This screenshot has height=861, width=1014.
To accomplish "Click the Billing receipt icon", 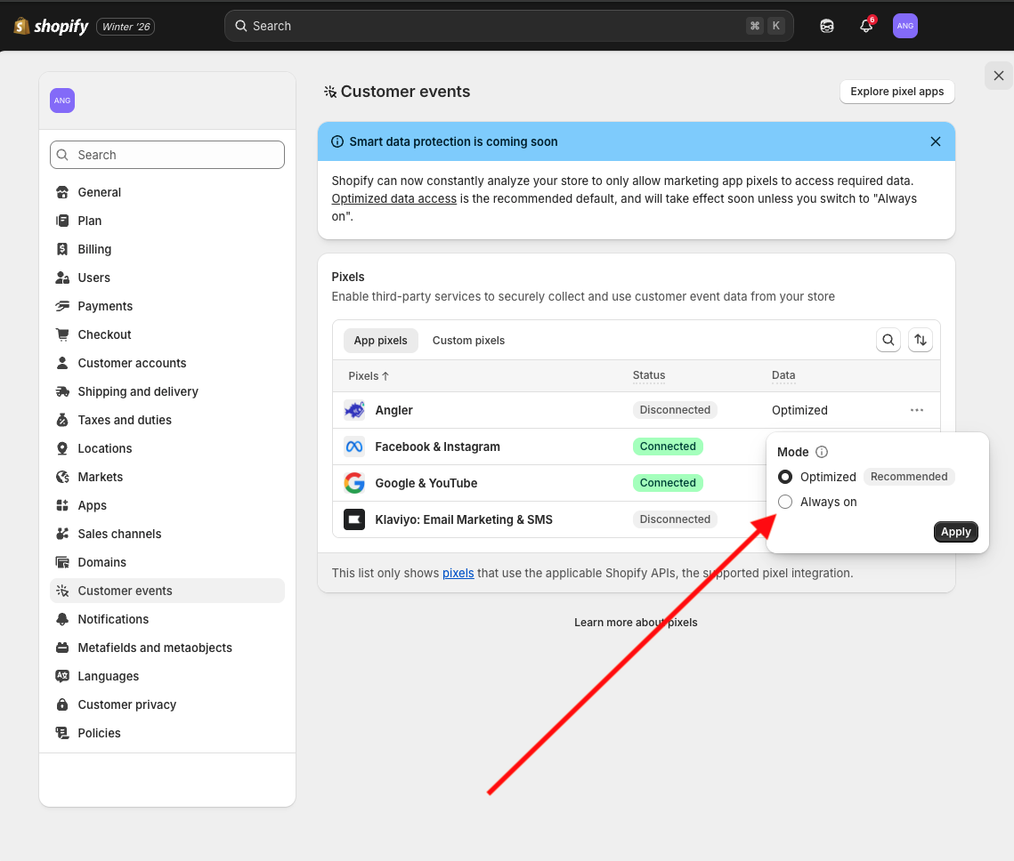I will coord(62,249).
